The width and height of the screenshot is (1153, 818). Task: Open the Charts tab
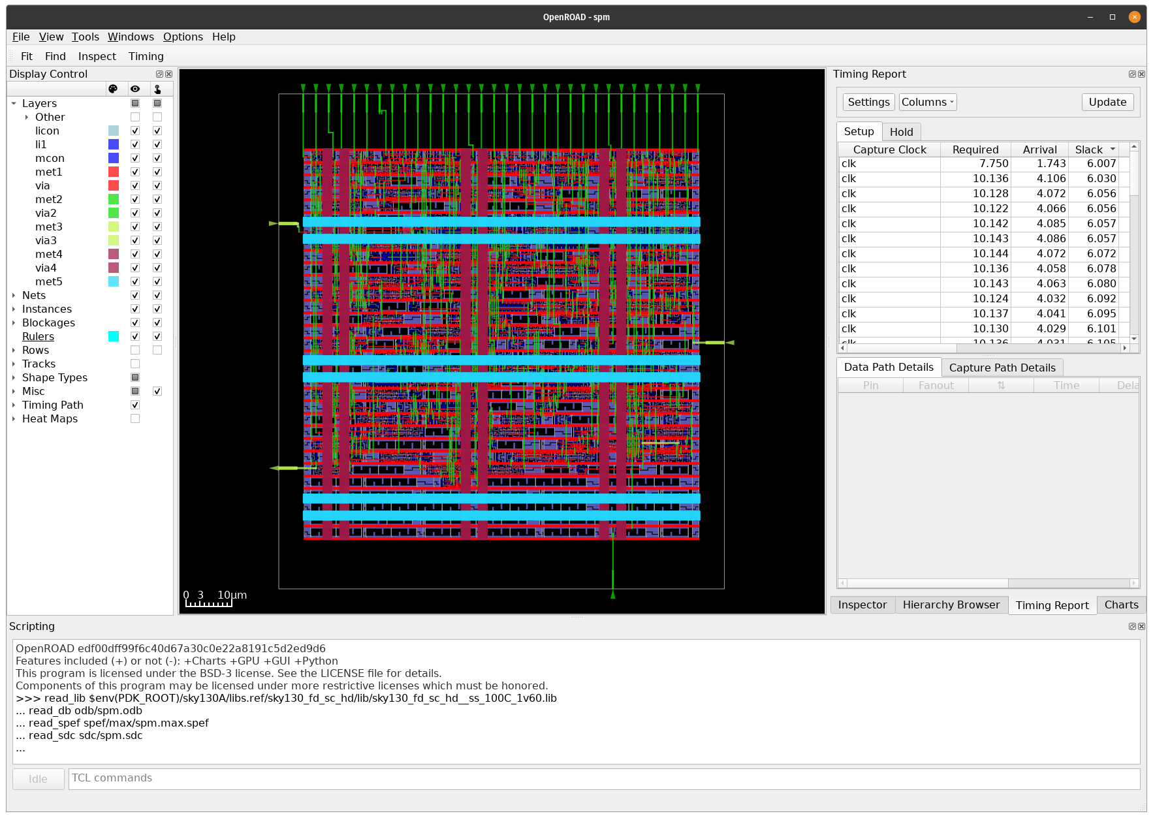[1121, 605]
